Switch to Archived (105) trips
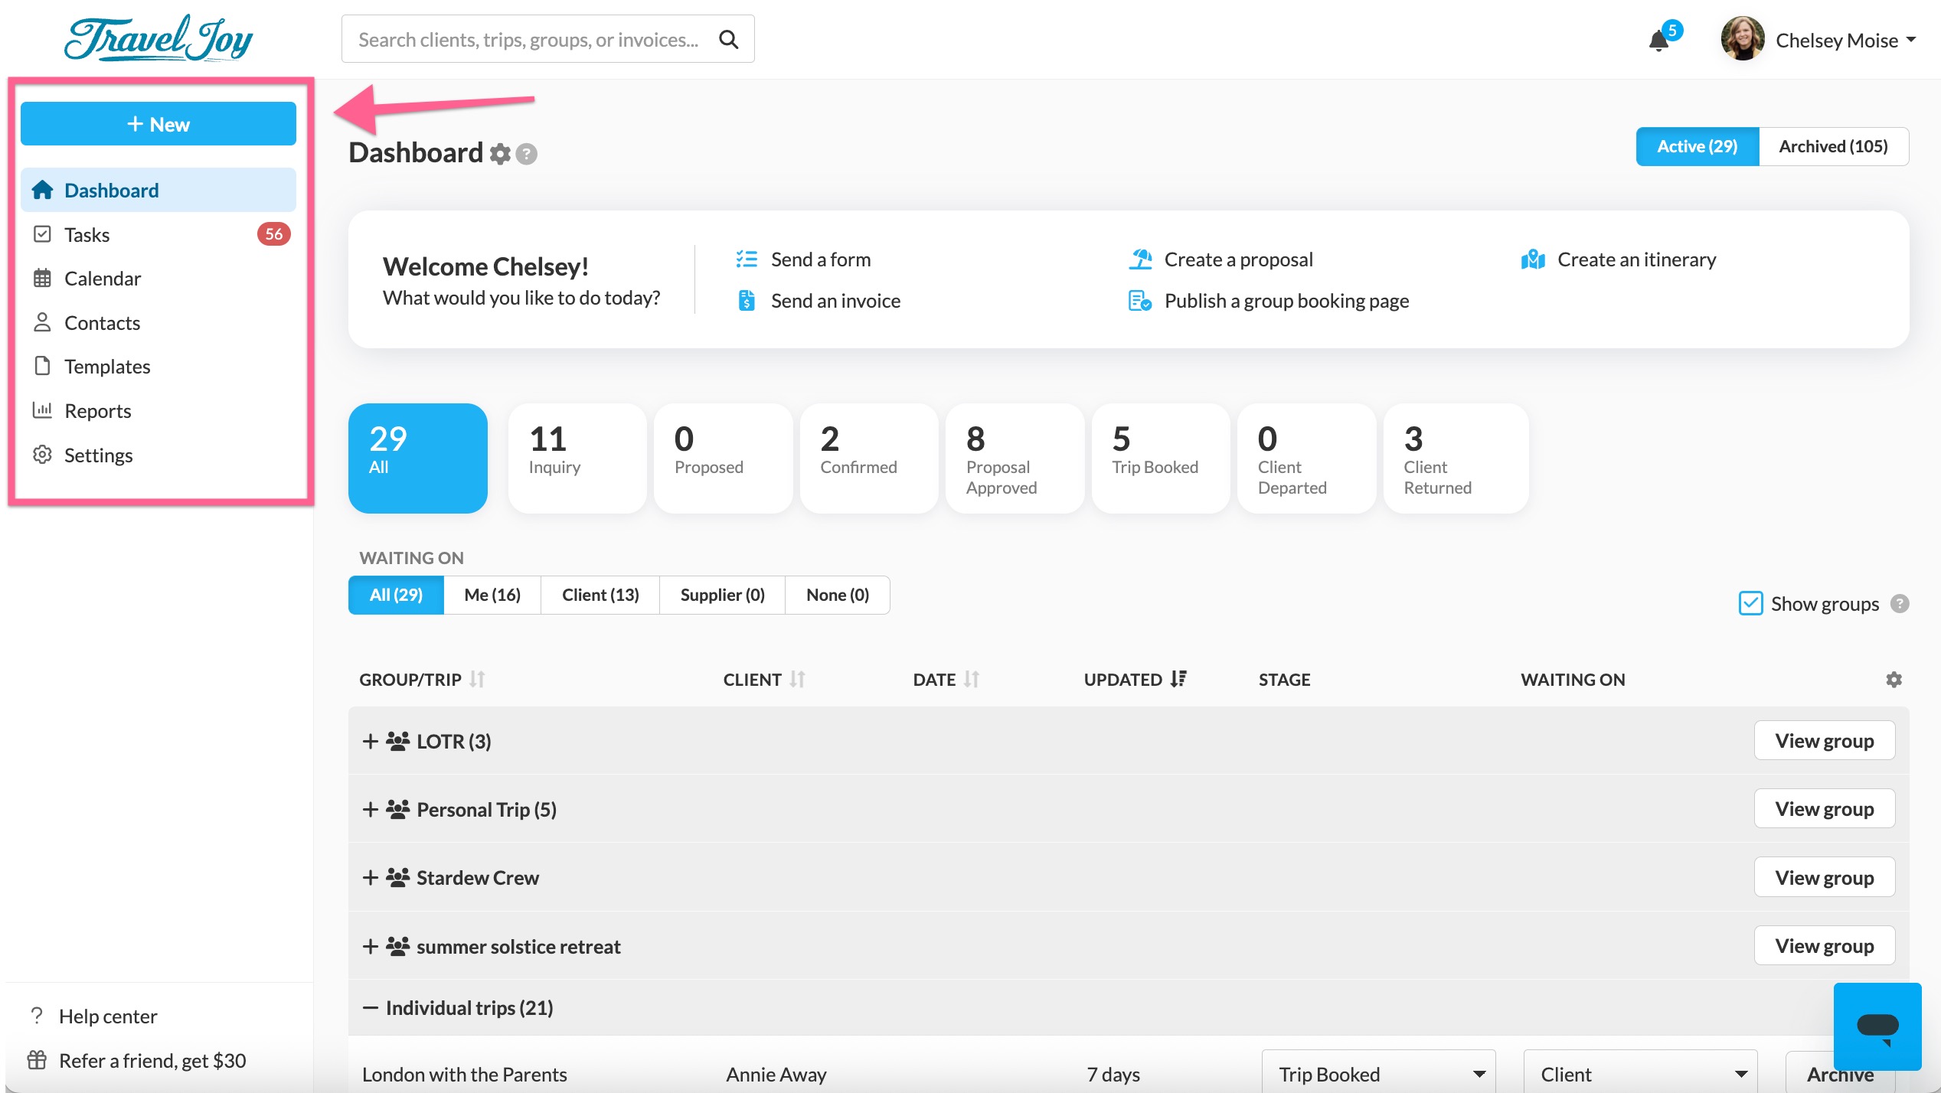Viewport: 1941px width, 1093px height. pos(1832,146)
